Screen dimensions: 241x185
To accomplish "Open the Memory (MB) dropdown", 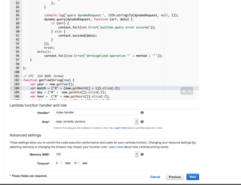I will point(96,154).
